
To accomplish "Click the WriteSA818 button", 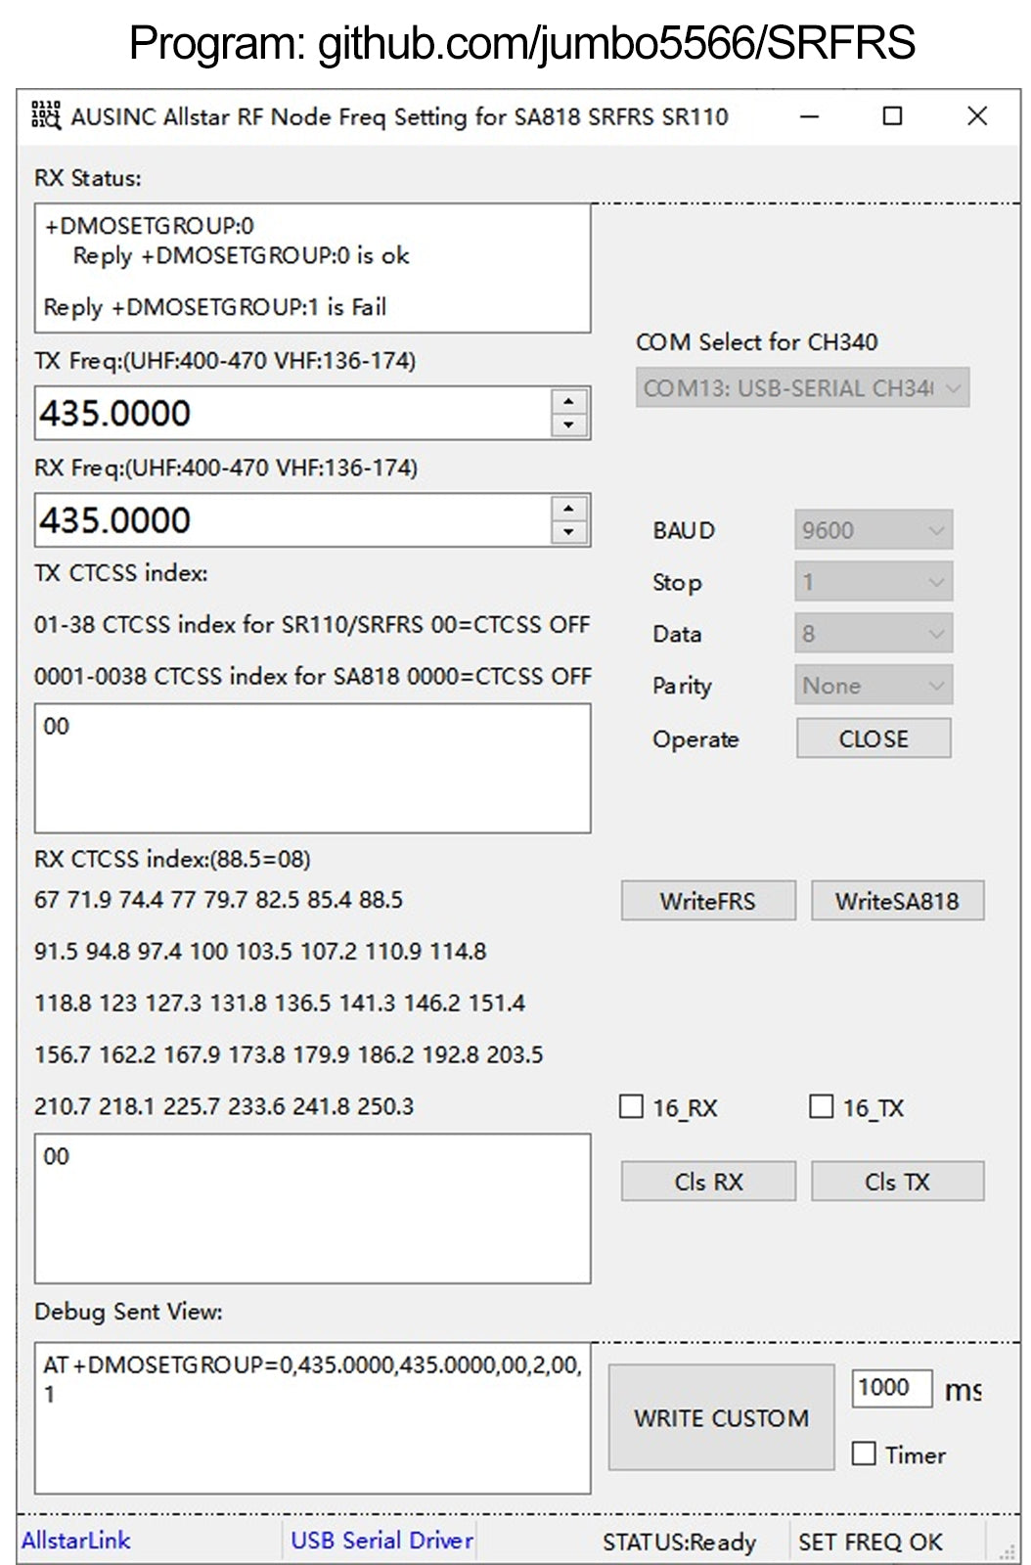I will (897, 901).
